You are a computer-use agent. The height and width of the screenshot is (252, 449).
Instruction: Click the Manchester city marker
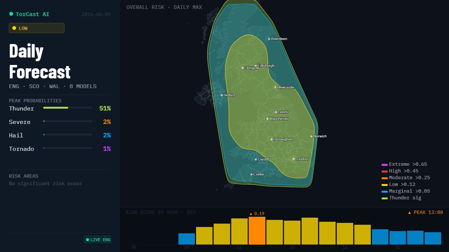[268, 119]
